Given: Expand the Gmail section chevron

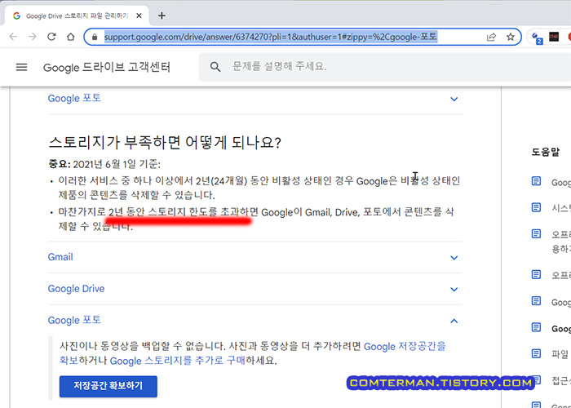Looking at the screenshot, I should 454,258.
